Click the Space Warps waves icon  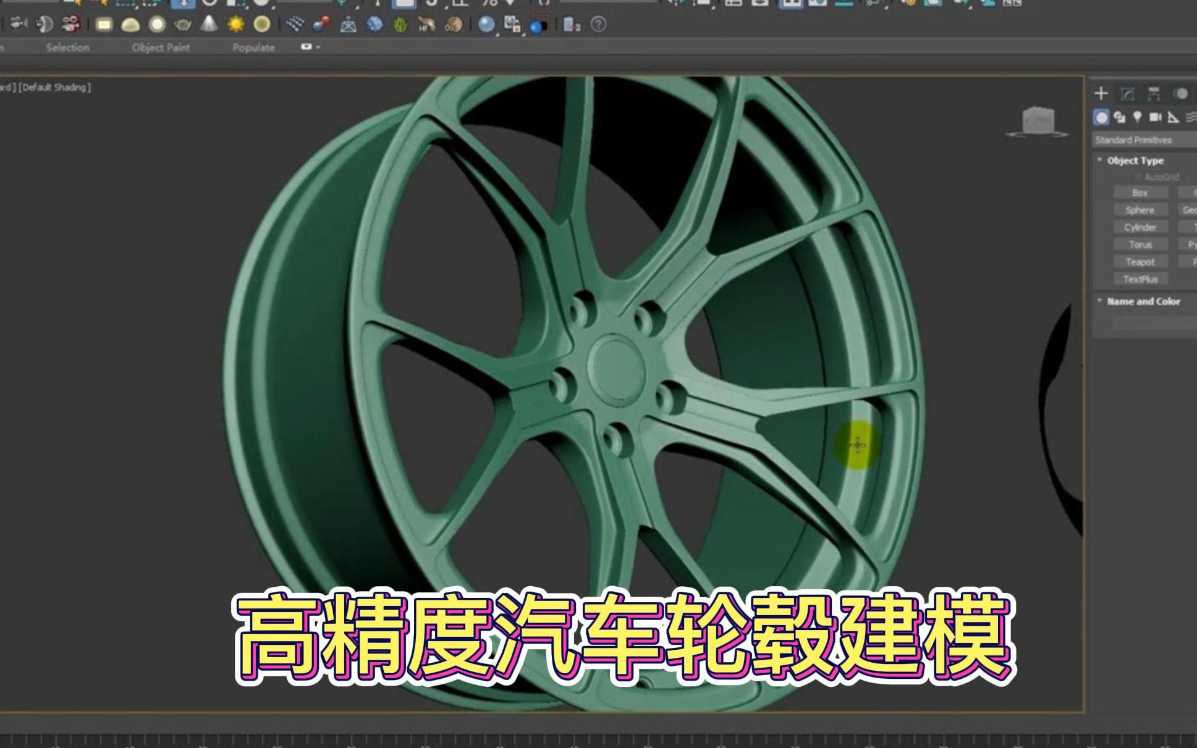1190,117
